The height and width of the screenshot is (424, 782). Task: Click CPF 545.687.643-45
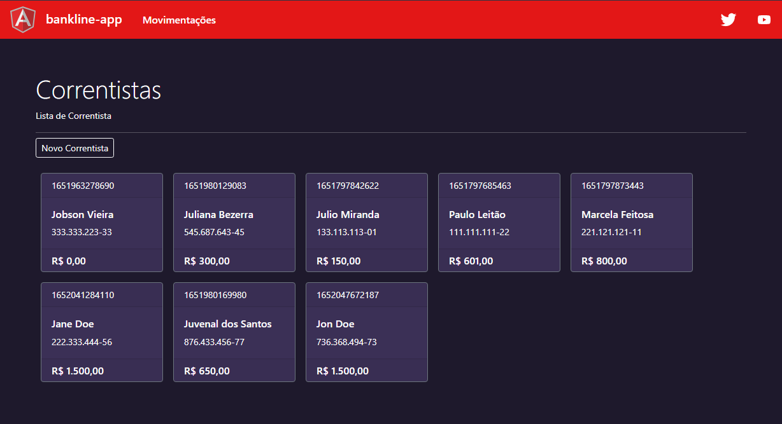(214, 232)
